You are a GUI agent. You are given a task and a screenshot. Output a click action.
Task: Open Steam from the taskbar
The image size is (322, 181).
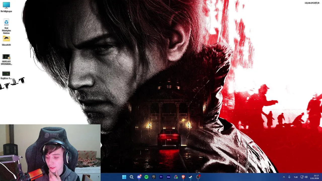pos(191,177)
